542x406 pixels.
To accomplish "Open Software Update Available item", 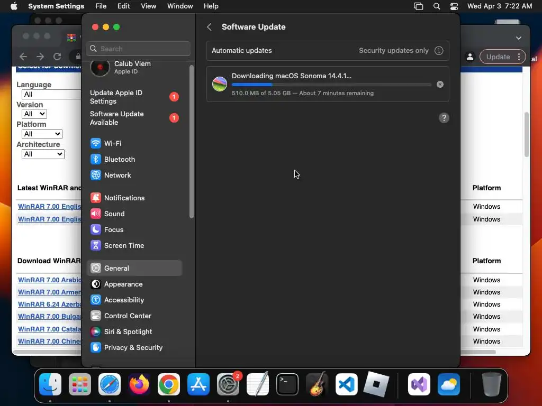I will click(134, 118).
